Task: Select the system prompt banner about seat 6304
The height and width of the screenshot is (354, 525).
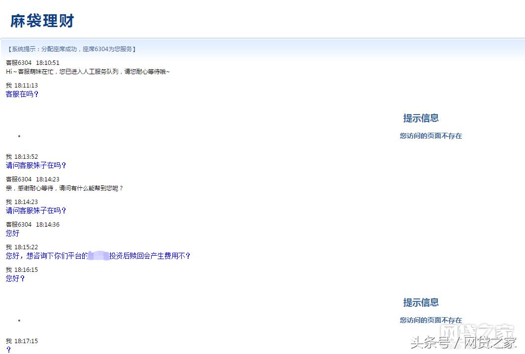Action: pos(72,49)
